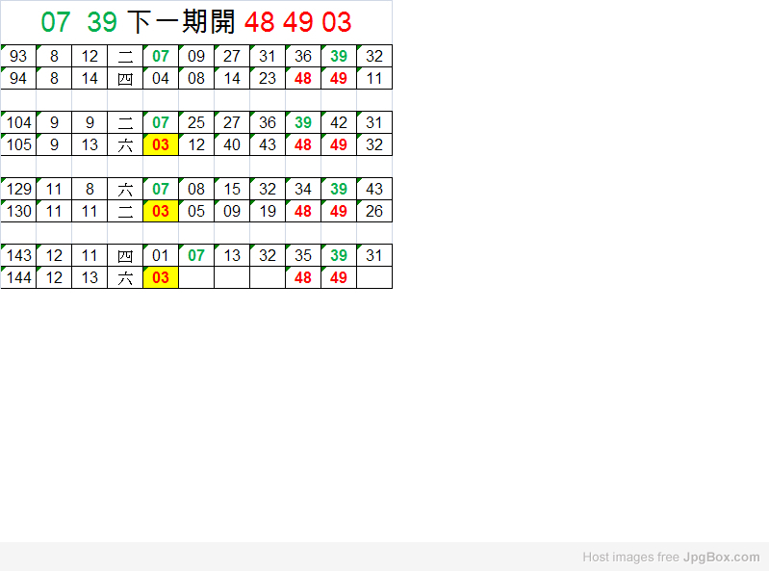Click the 'Host images free' text
Image resolution: width=769 pixels, height=571 pixels.
click(x=630, y=557)
